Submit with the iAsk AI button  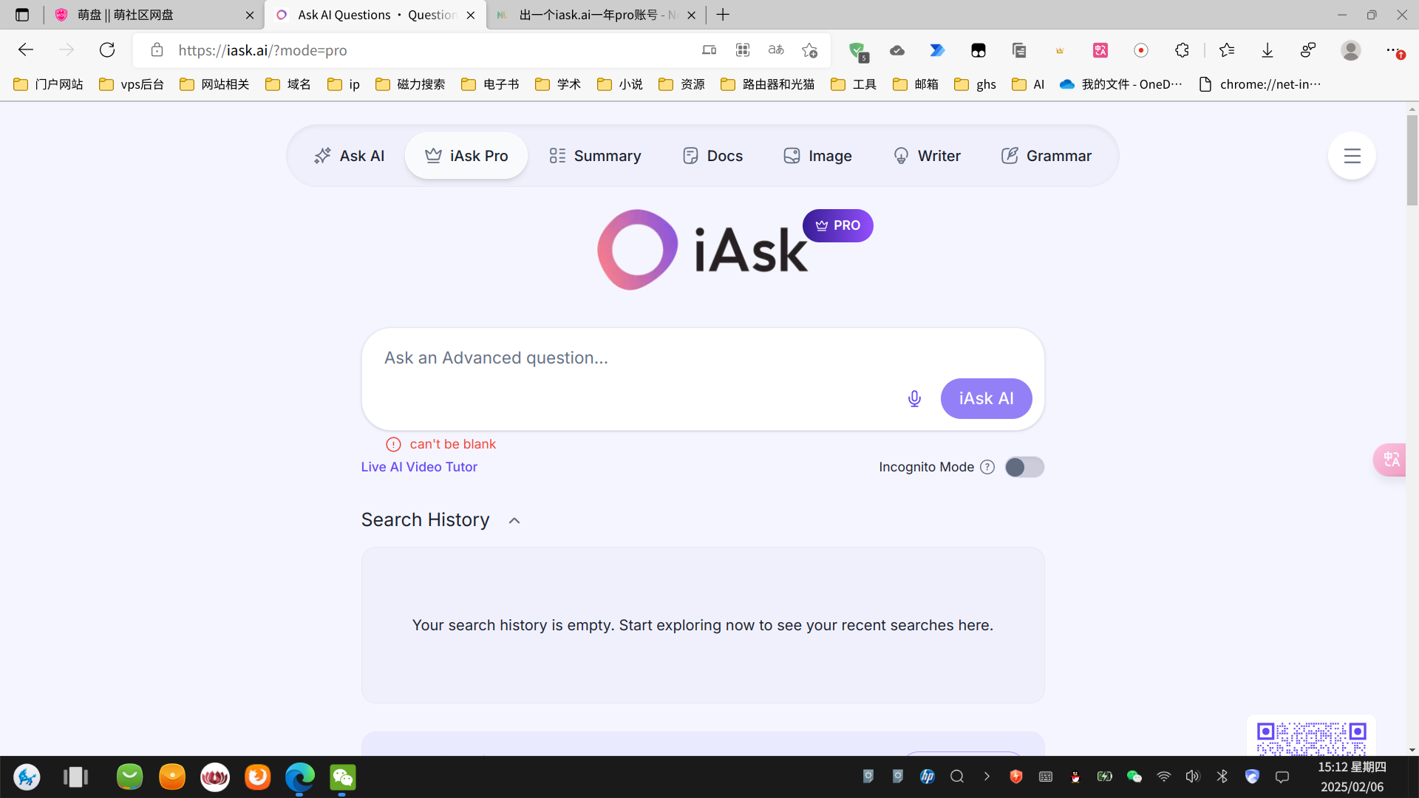986,399
